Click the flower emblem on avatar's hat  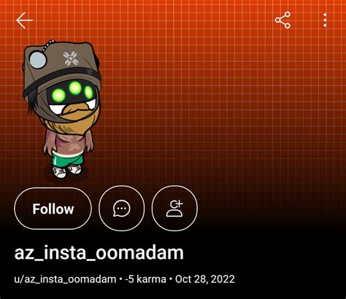point(70,58)
